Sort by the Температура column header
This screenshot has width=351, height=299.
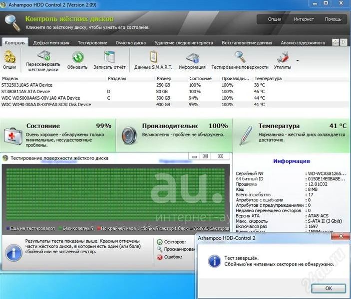(268, 78)
